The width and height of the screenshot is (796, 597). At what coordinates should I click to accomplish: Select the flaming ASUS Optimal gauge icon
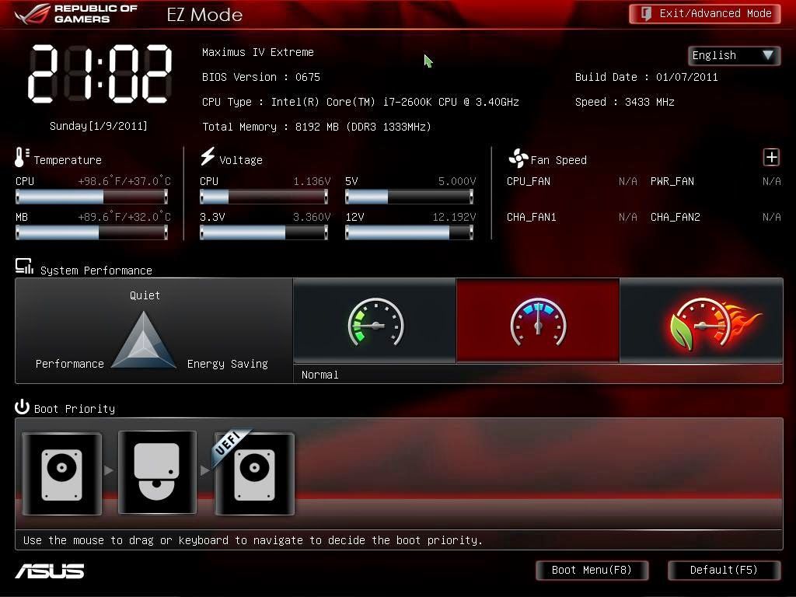(703, 321)
